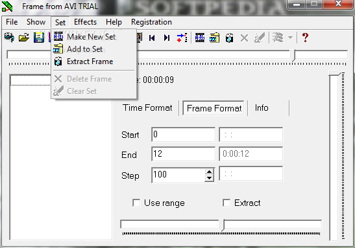Click the jump-to-frame arrow icon
Screen dimensions: 355x248
point(182,38)
